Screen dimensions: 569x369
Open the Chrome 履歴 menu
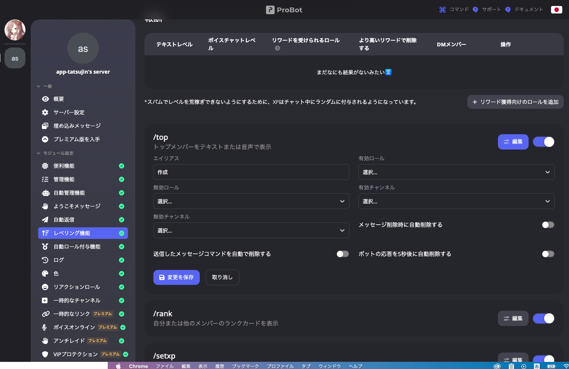tap(220, 366)
